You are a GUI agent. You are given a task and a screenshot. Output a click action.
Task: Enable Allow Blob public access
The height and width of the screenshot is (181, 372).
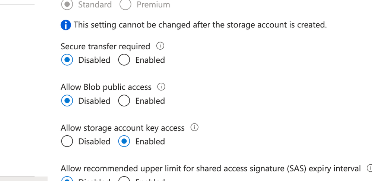pyautogui.click(x=124, y=101)
